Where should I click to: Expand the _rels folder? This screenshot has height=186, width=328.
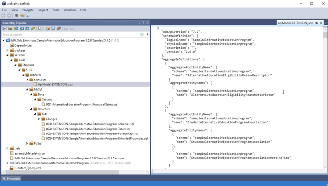tap(7, 148)
